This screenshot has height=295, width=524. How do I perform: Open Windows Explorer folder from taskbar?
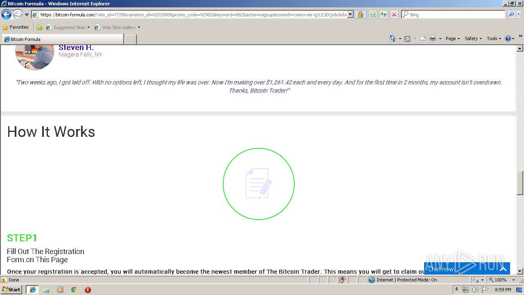pos(46,290)
